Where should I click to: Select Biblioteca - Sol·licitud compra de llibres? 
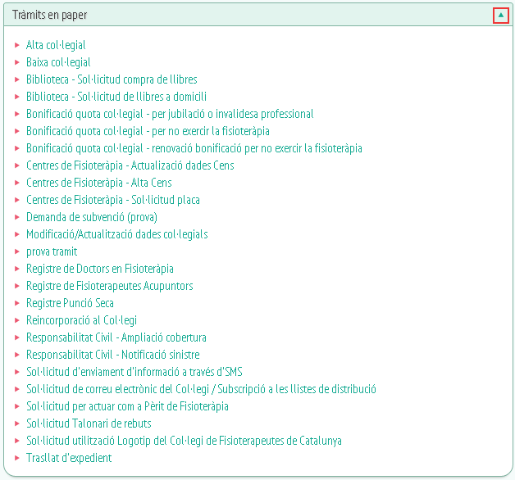[x=112, y=79]
